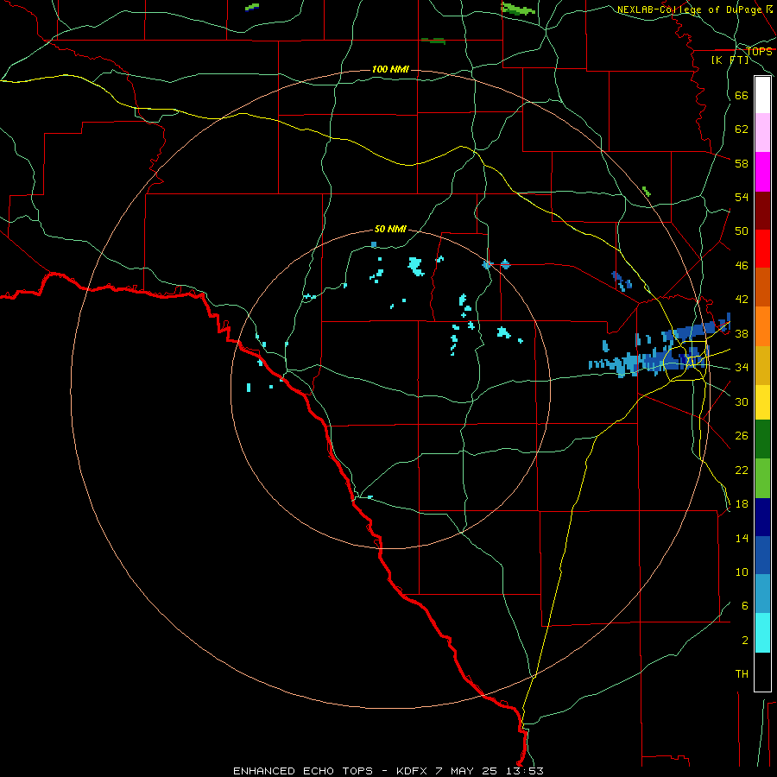Click the 14 legend scale value
This screenshot has width=777, height=777.
[742, 538]
